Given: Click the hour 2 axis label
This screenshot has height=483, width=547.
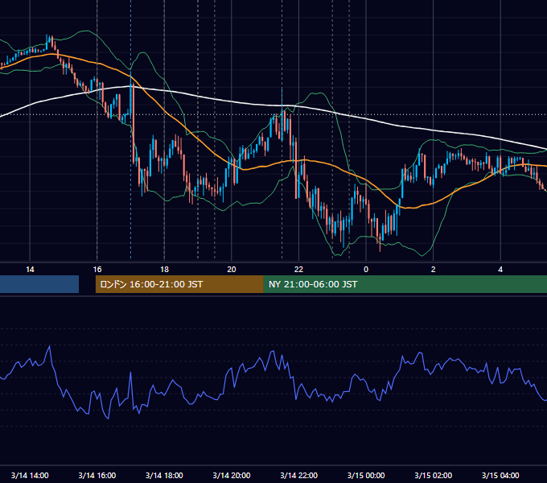Looking at the screenshot, I should click(x=434, y=270).
